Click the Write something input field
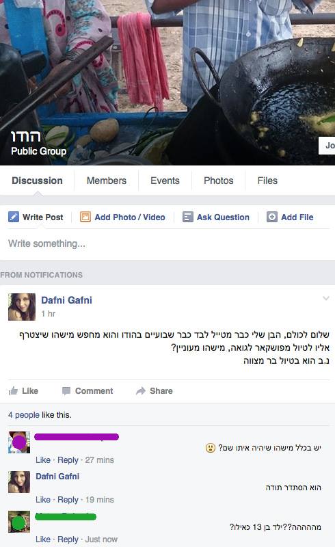Viewport: 335px width, 547px height. [167, 243]
